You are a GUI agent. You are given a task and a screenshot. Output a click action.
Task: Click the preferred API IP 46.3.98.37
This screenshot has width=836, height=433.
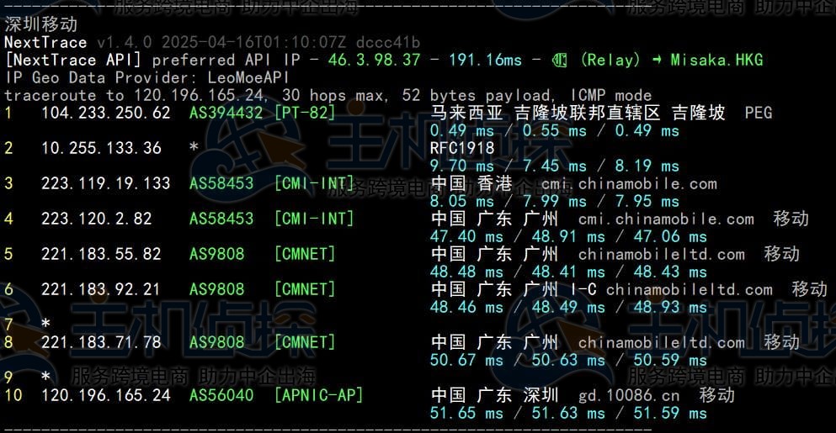375,60
